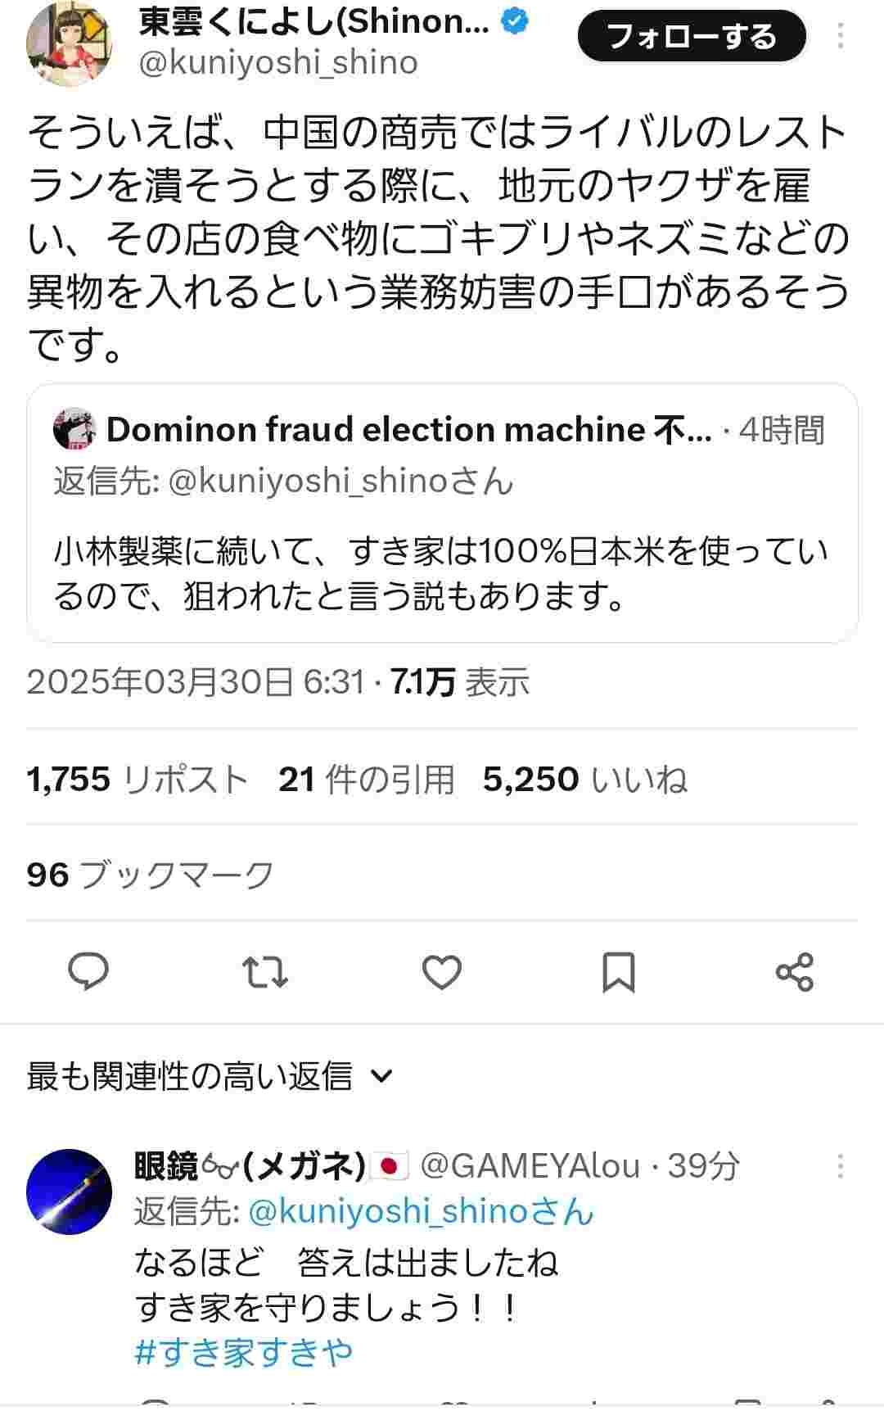Click the share icon
884x1411 pixels.
coord(794,972)
